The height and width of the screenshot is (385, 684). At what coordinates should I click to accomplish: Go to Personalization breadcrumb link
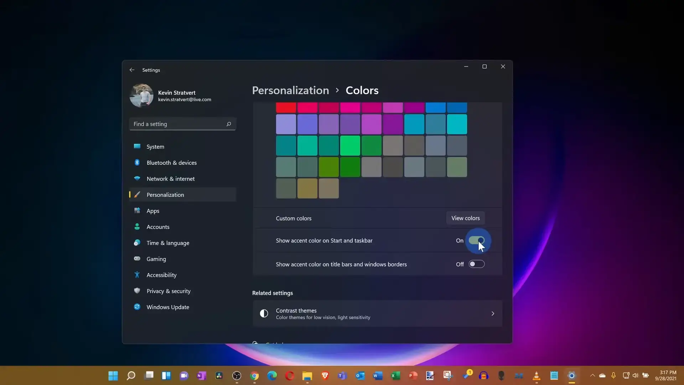point(290,91)
